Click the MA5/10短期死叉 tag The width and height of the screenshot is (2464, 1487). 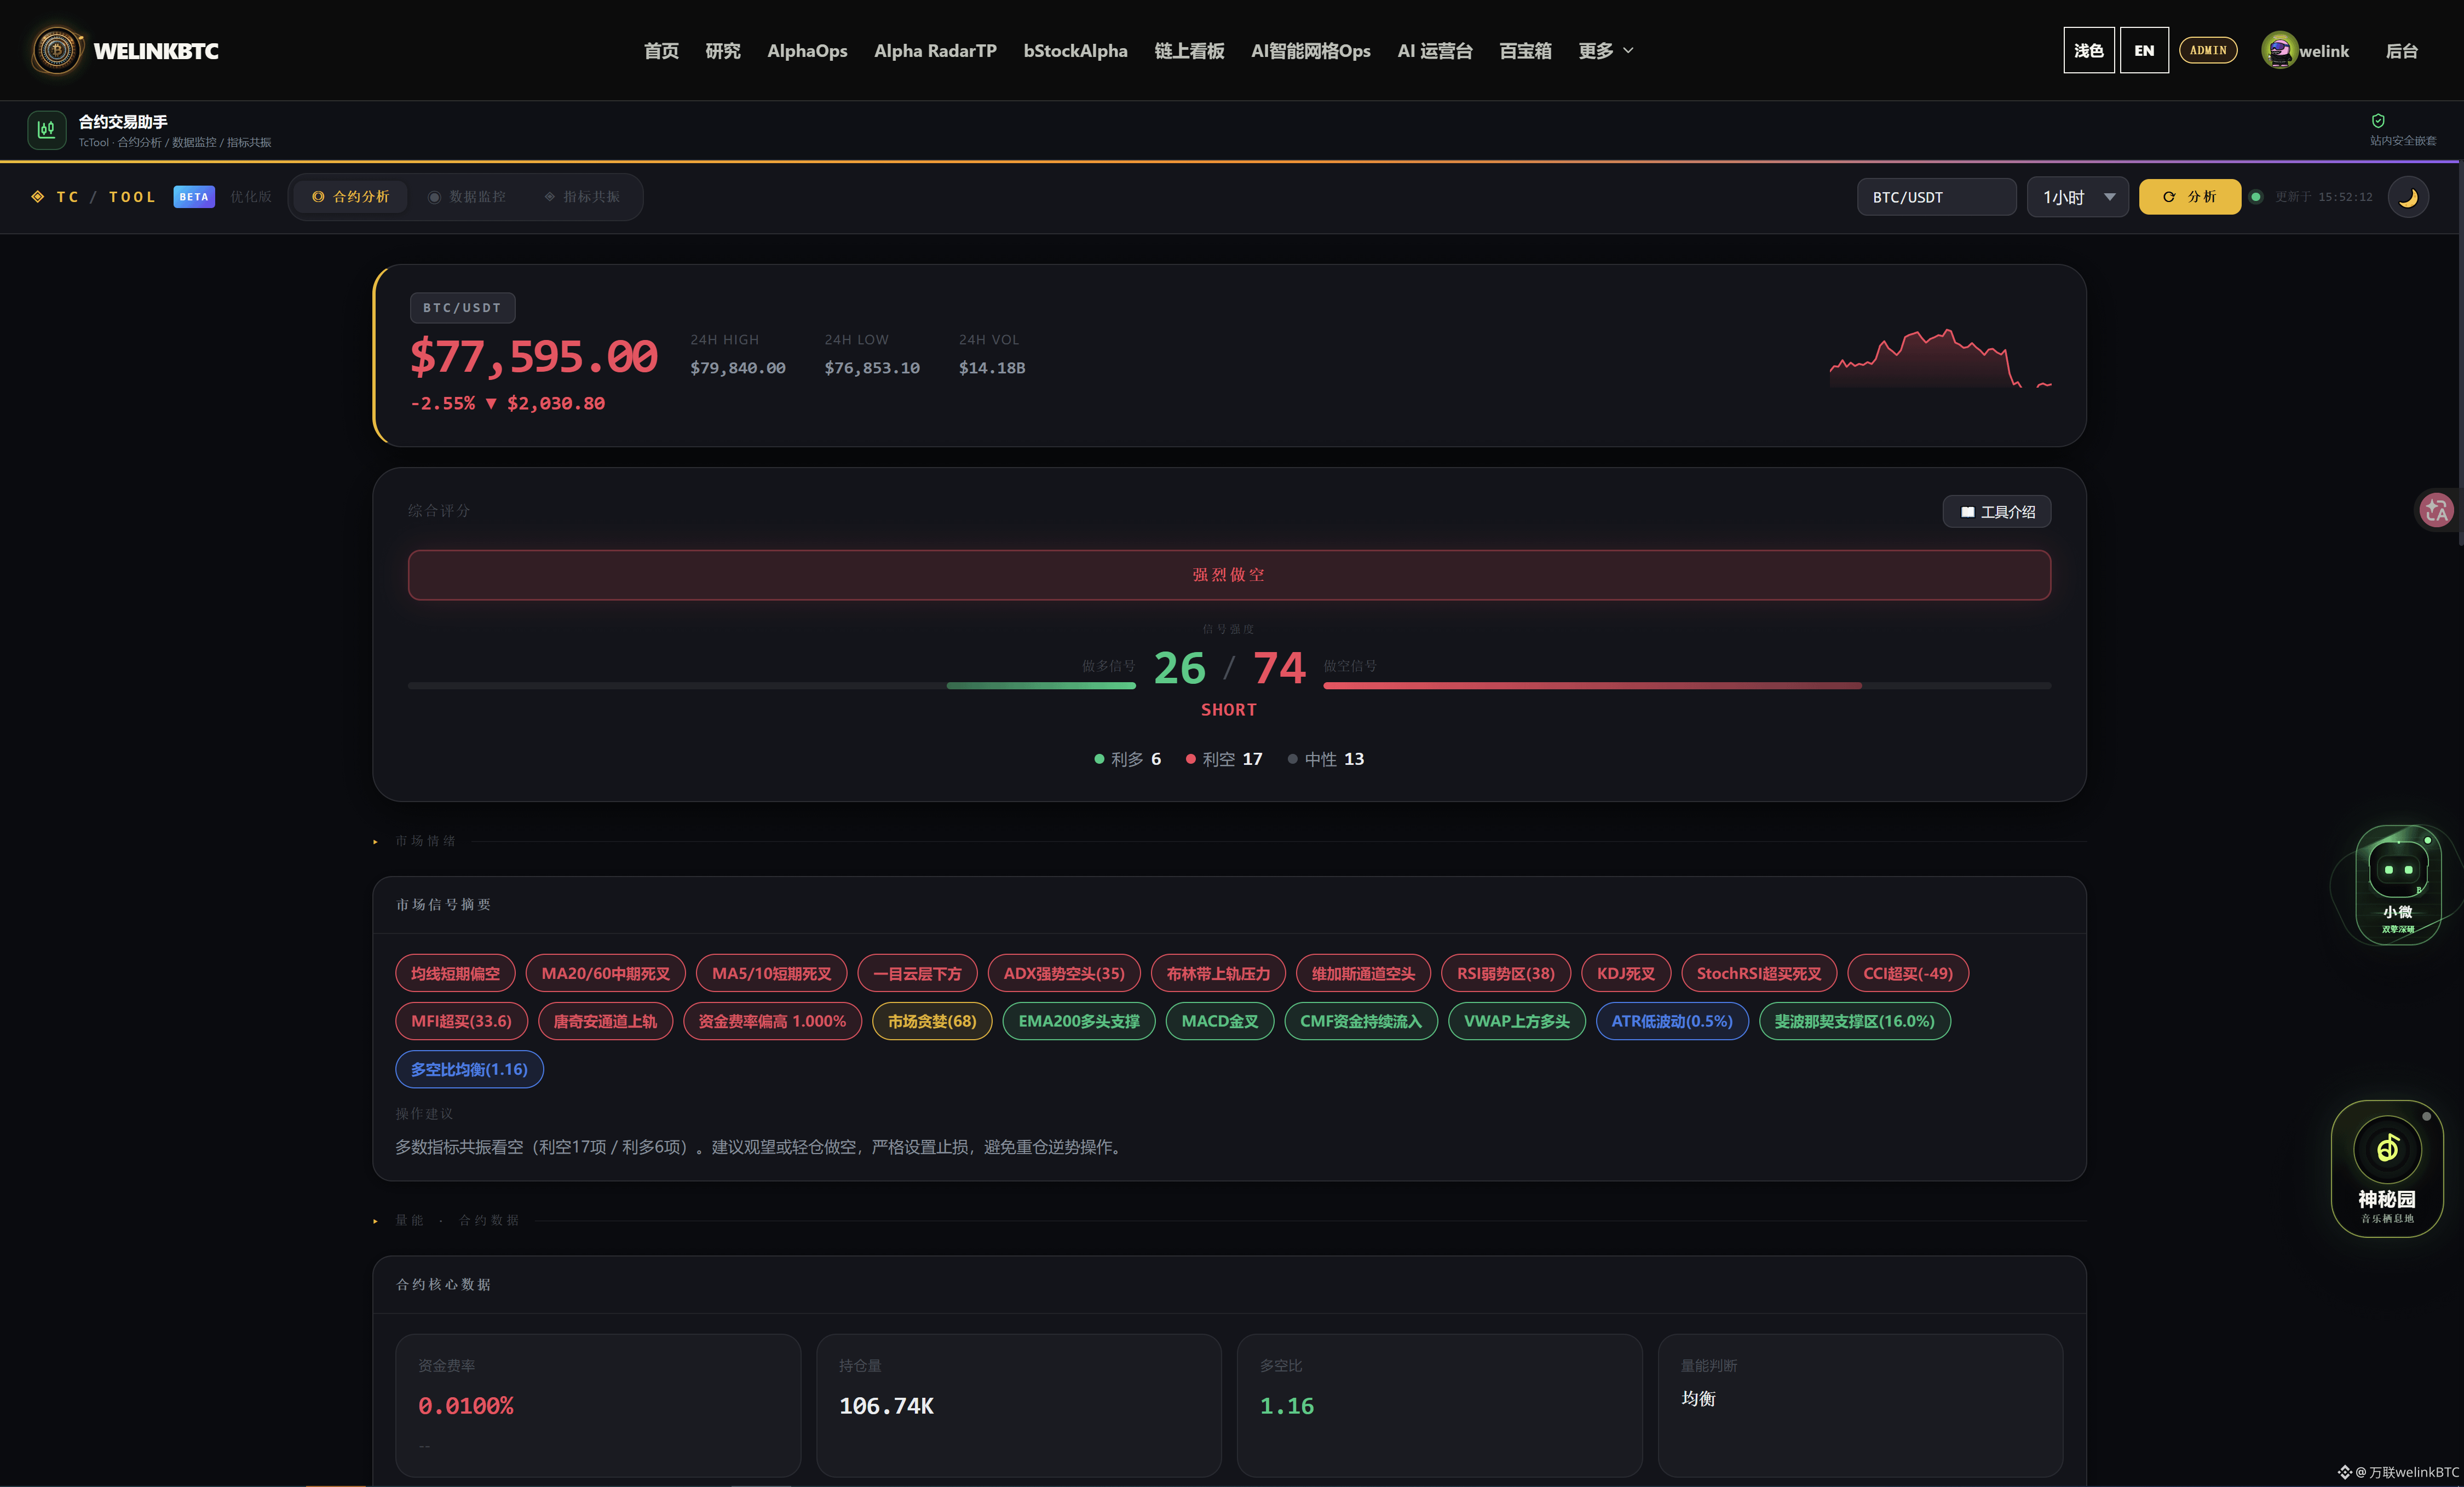771,973
